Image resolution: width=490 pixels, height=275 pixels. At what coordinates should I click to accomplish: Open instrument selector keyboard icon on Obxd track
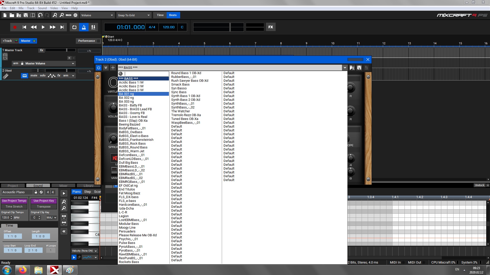24,76
